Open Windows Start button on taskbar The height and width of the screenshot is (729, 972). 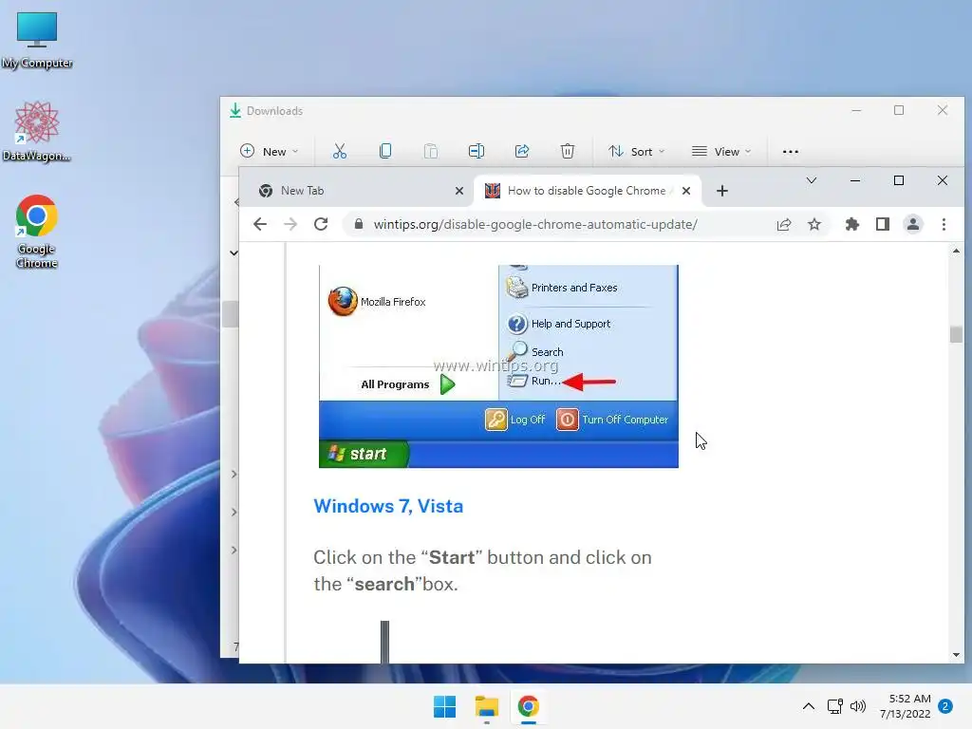(444, 706)
